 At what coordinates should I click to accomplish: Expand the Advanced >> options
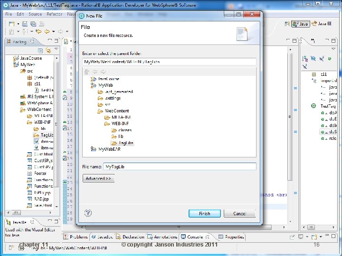(x=98, y=178)
